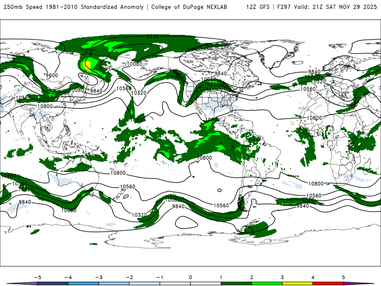Click the '-3' colorbar tick label
This screenshot has height=286, width=381.
[x=99, y=277]
